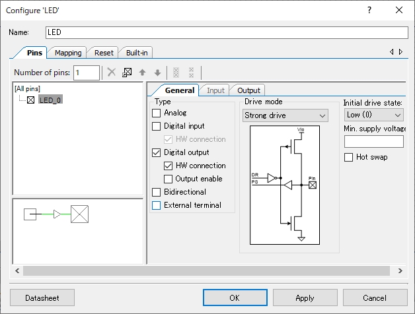Click the Min. supply voltage field
This screenshot has height=314, width=415.
click(x=374, y=141)
